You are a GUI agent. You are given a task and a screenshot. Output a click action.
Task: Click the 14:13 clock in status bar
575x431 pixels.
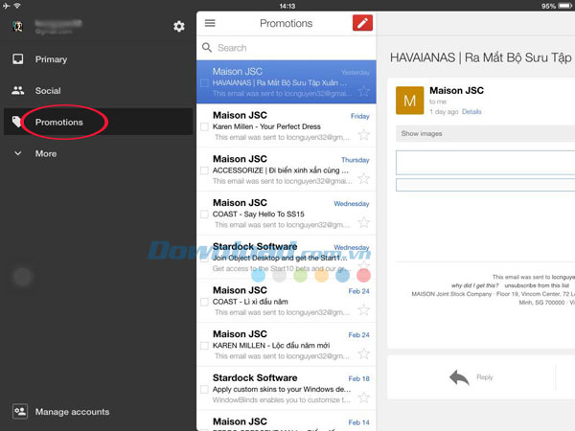click(287, 6)
